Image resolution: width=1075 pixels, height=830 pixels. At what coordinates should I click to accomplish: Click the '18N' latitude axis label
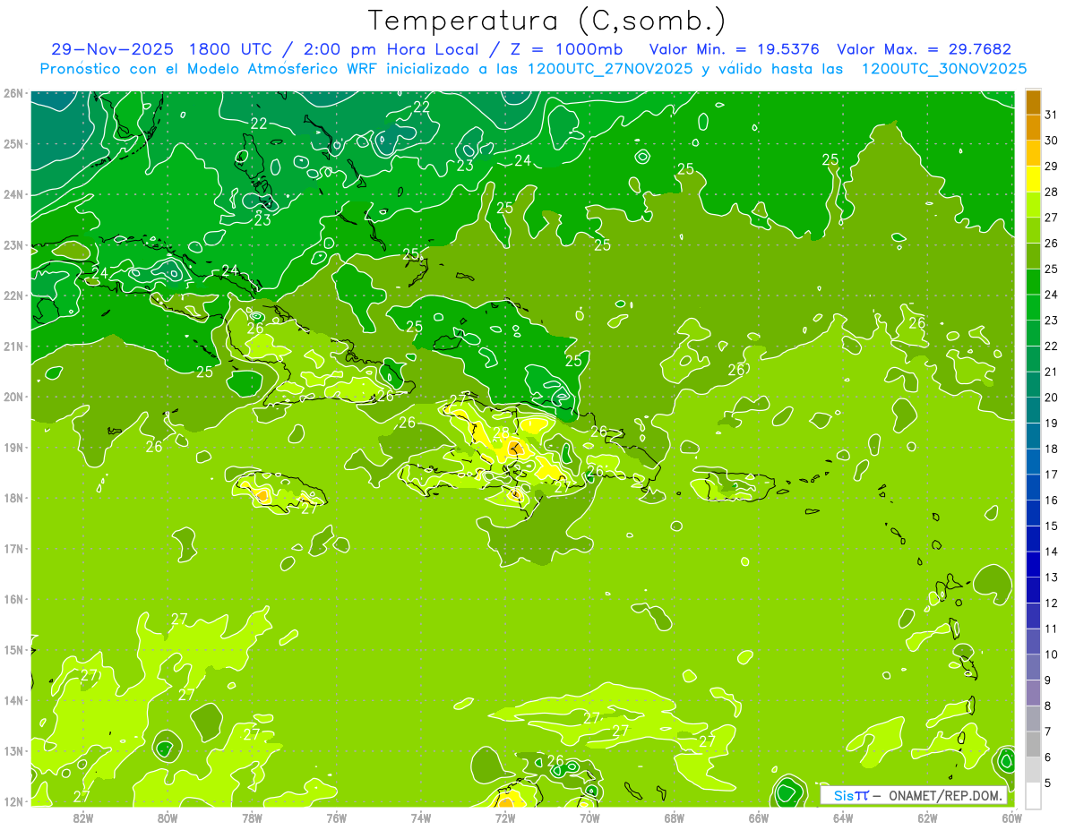(13, 498)
